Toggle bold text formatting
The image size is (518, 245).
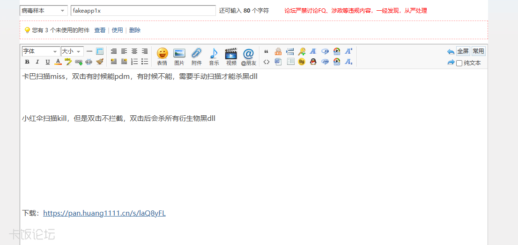pos(27,62)
